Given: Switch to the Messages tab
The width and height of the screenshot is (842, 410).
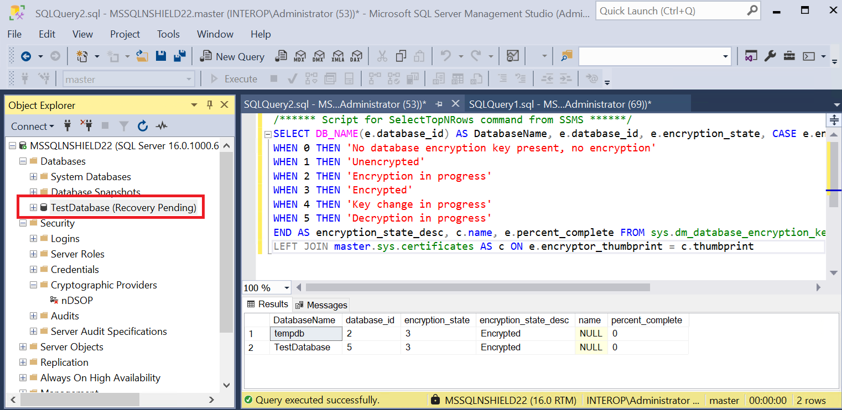Looking at the screenshot, I should [x=321, y=305].
